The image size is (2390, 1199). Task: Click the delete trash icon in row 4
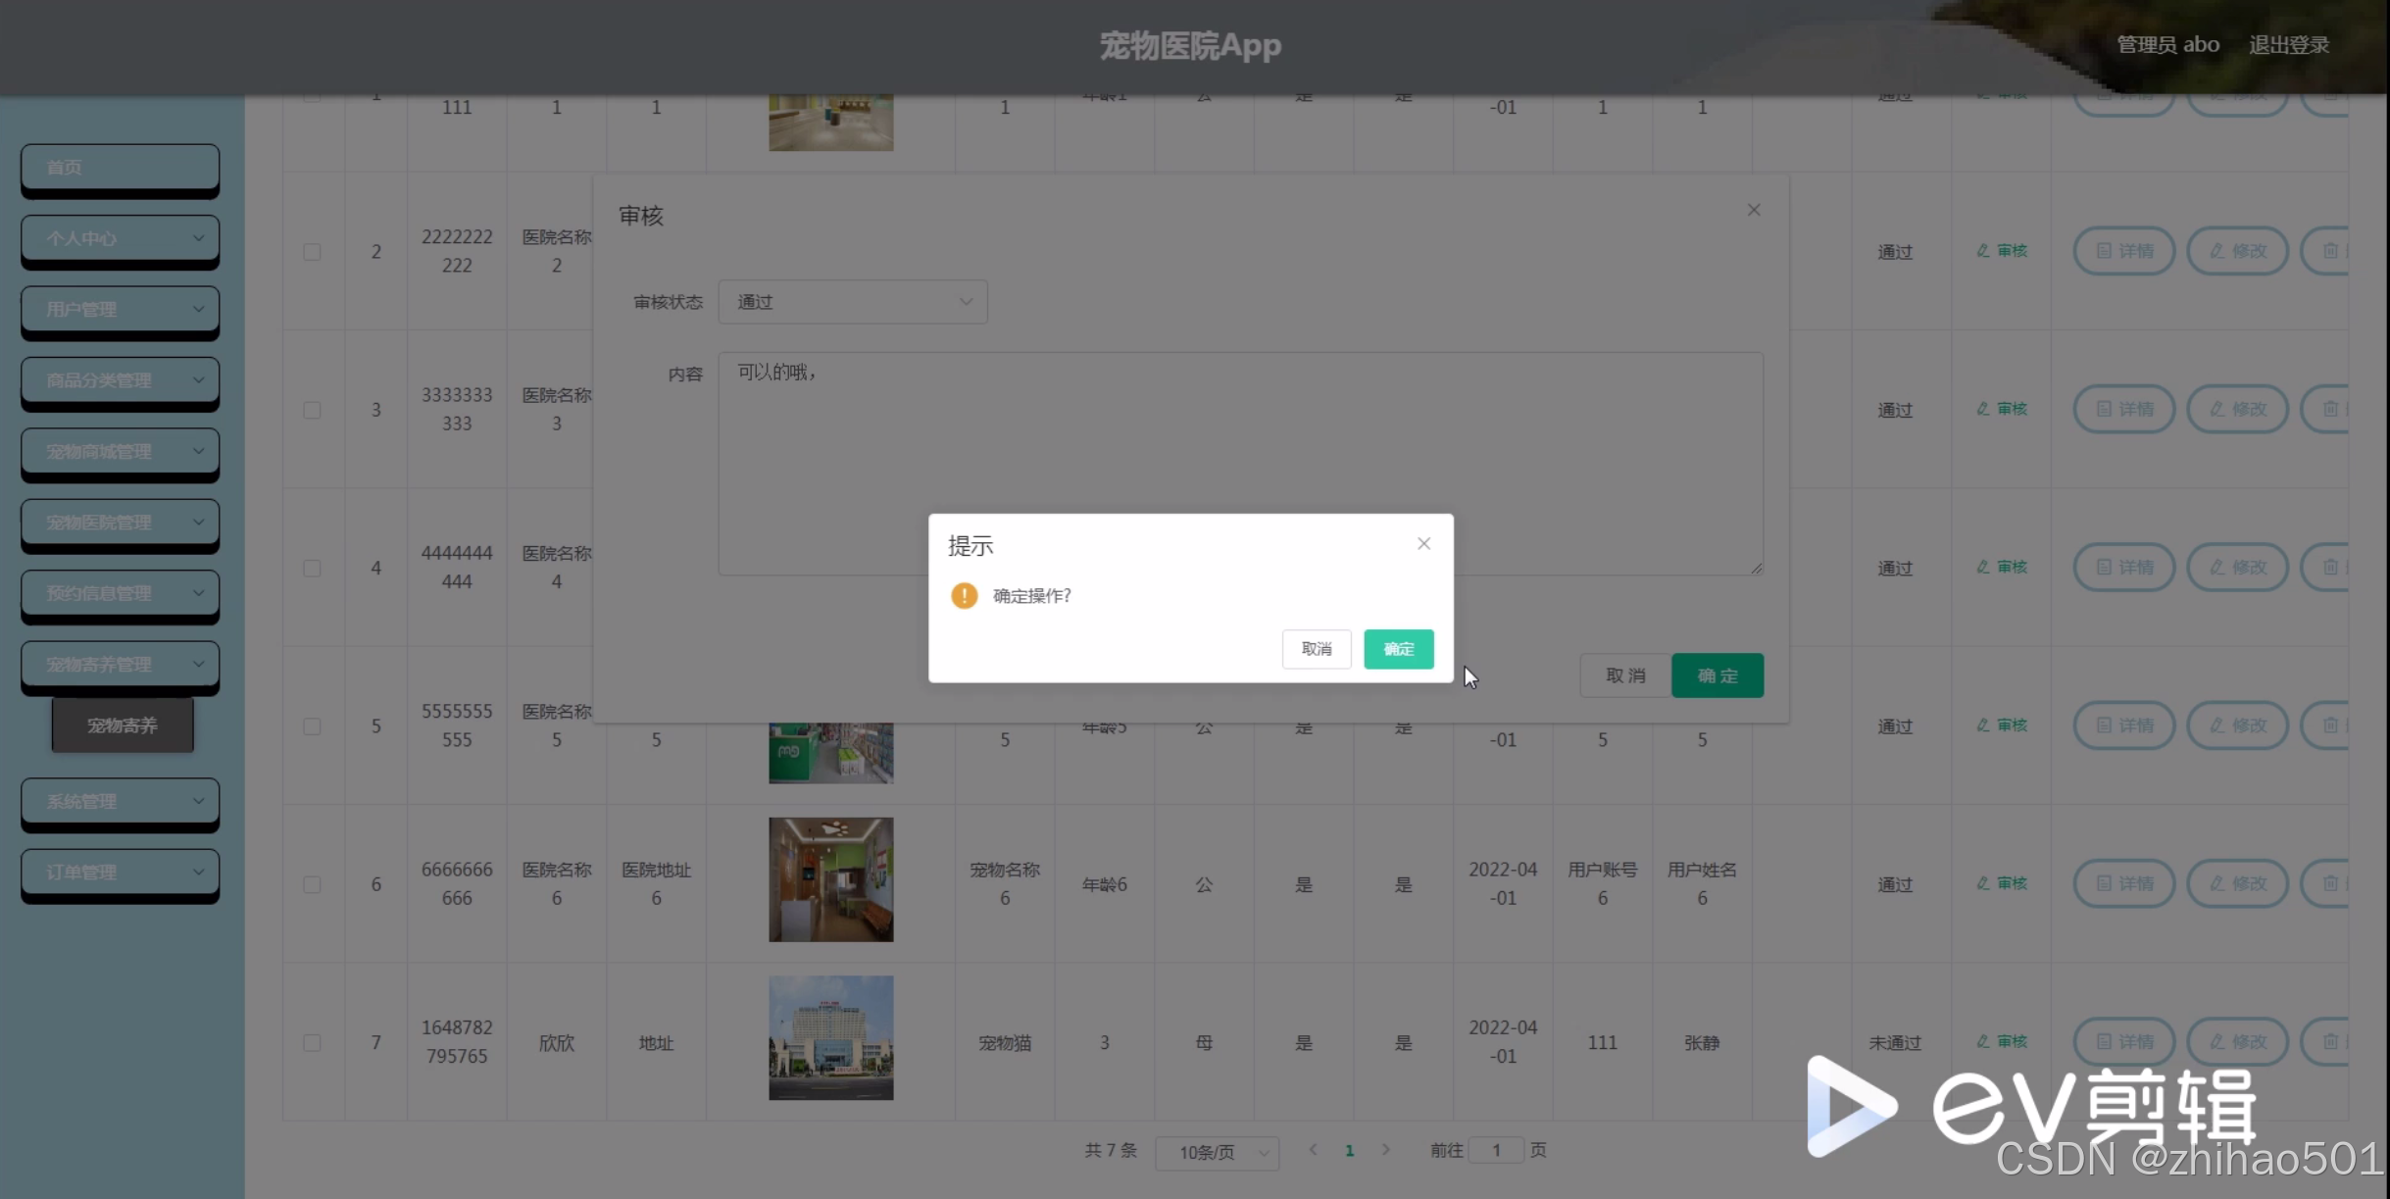point(2330,567)
